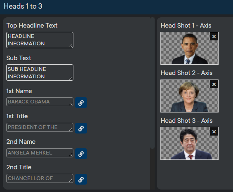Click the link icon beside 2nd Title

click(x=81, y=179)
